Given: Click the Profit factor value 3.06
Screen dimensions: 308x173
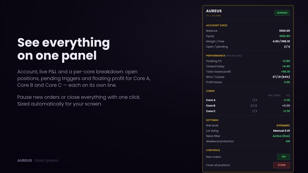Looking at the screenshot, I should click(287, 82).
